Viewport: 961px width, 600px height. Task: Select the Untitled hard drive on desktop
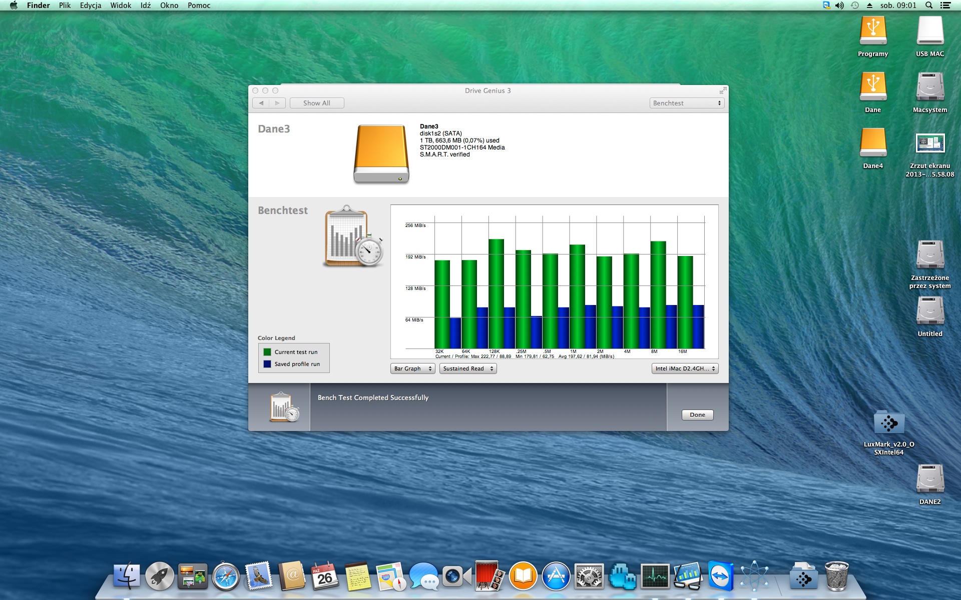pos(930,311)
